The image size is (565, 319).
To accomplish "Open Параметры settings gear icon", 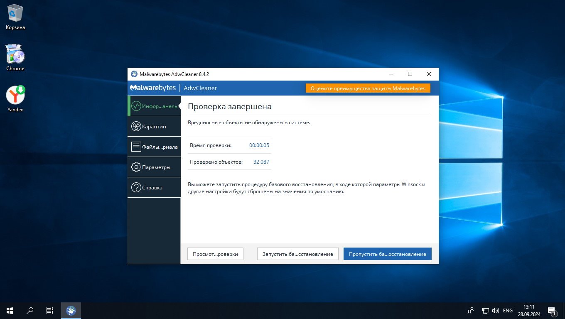I will click(x=136, y=167).
